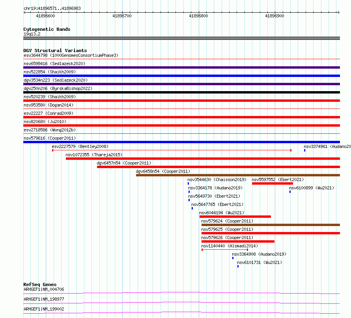Click the nsv579626 (Cooper2011) label
The height and width of the screenshot is (318, 351).
pyautogui.click(x=227, y=238)
